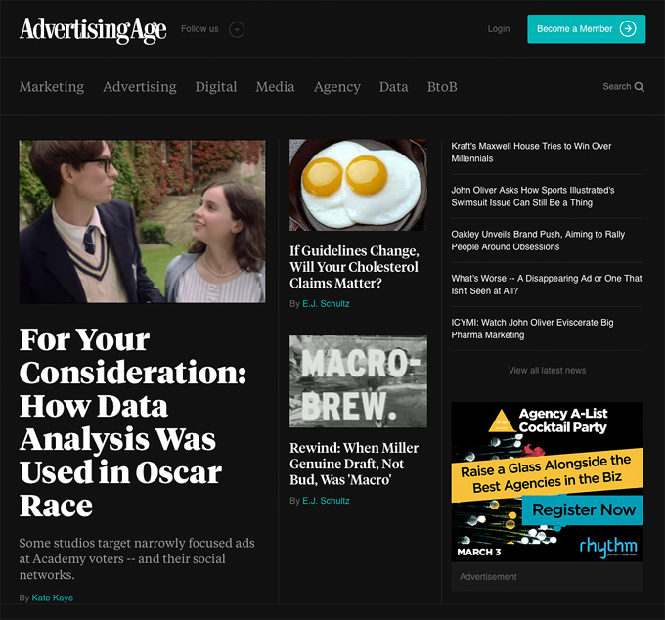The height and width of the screenshot is (620, 665).
Task: Click the arrow icon in Become a Member
Action: pyautogui.click(x=628, y=28)
